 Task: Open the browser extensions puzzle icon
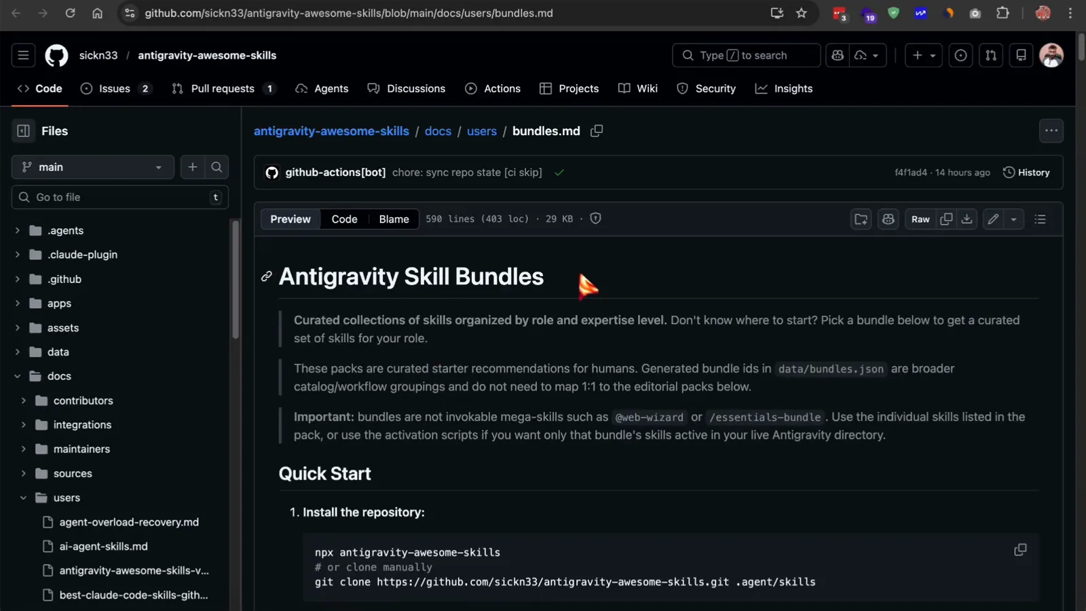[x=1003, y=13]
